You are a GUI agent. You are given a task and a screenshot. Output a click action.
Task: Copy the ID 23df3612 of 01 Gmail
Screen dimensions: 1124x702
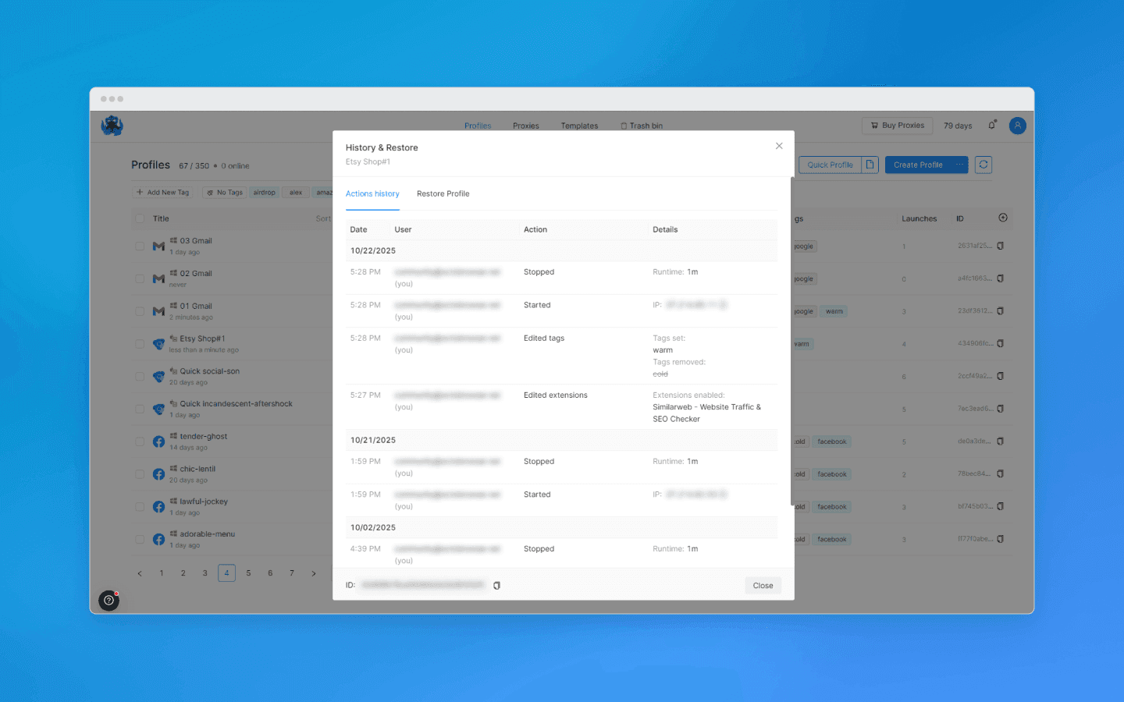coord(1001,311)
